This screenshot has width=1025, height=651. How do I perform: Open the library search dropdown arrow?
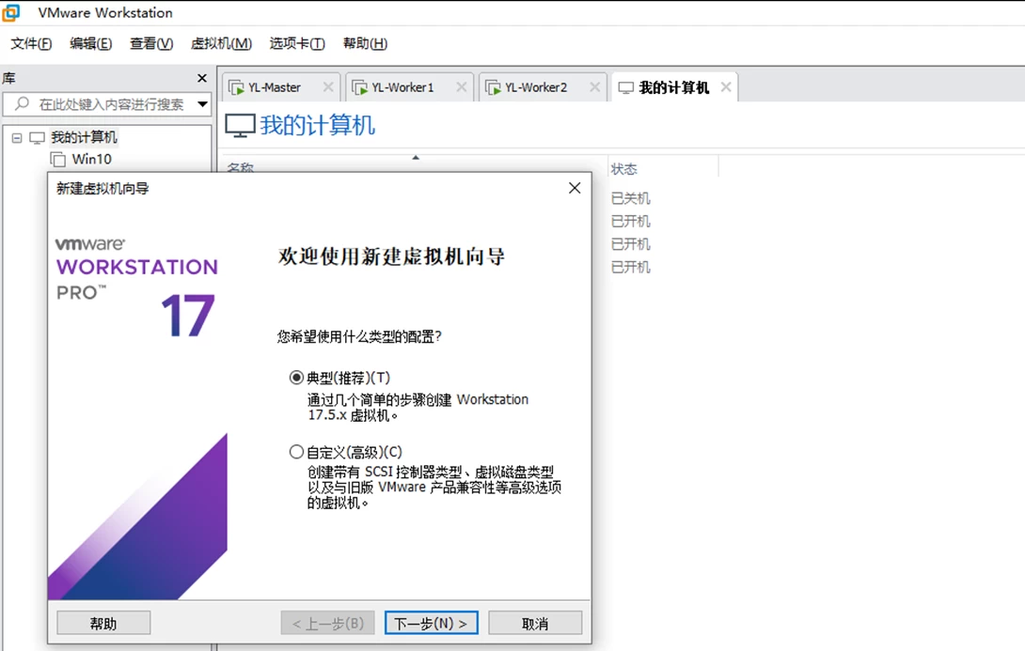click(x=202, y=104)
